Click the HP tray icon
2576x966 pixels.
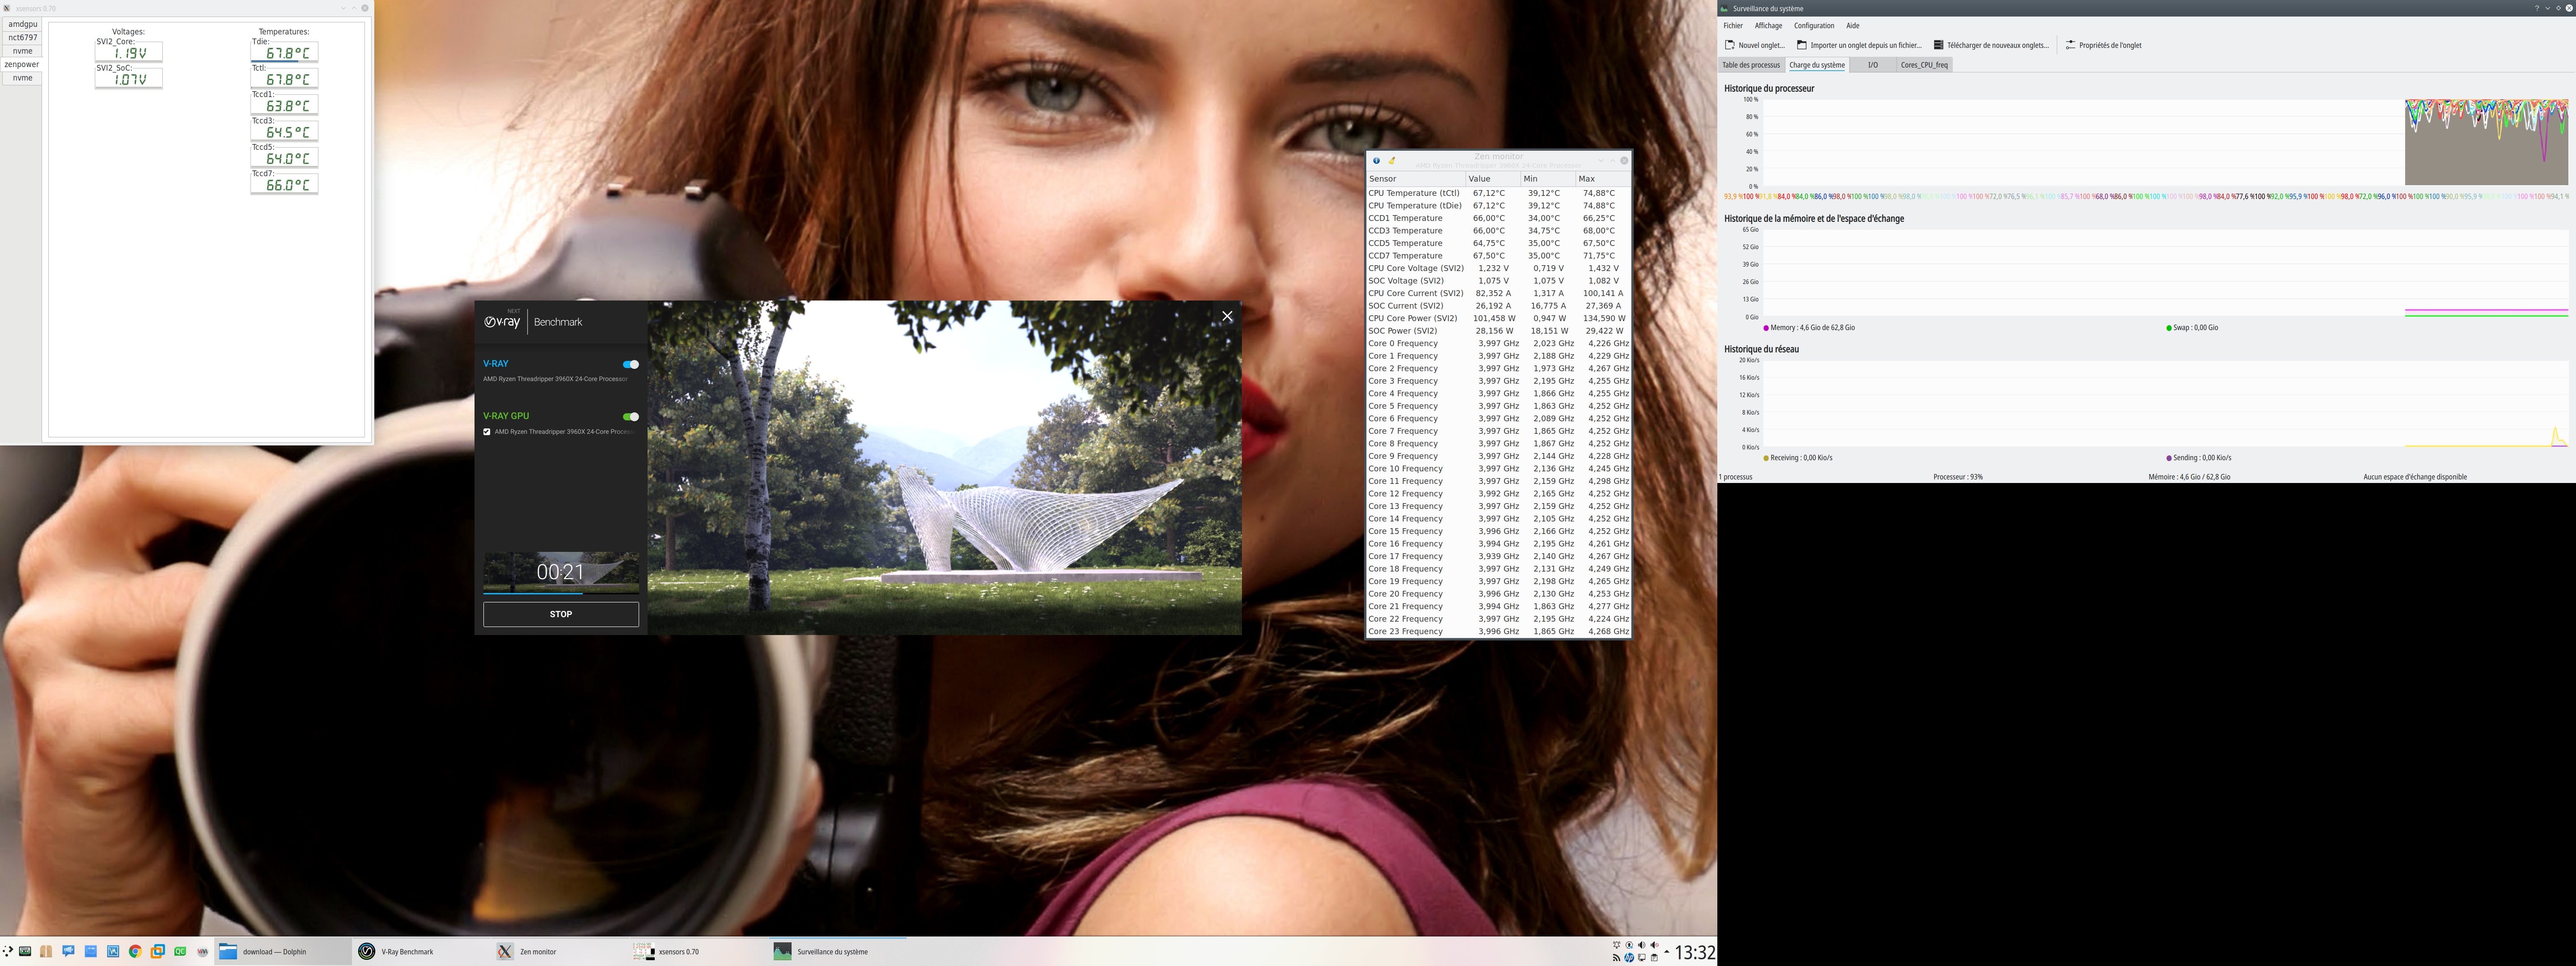point(1629,958)
